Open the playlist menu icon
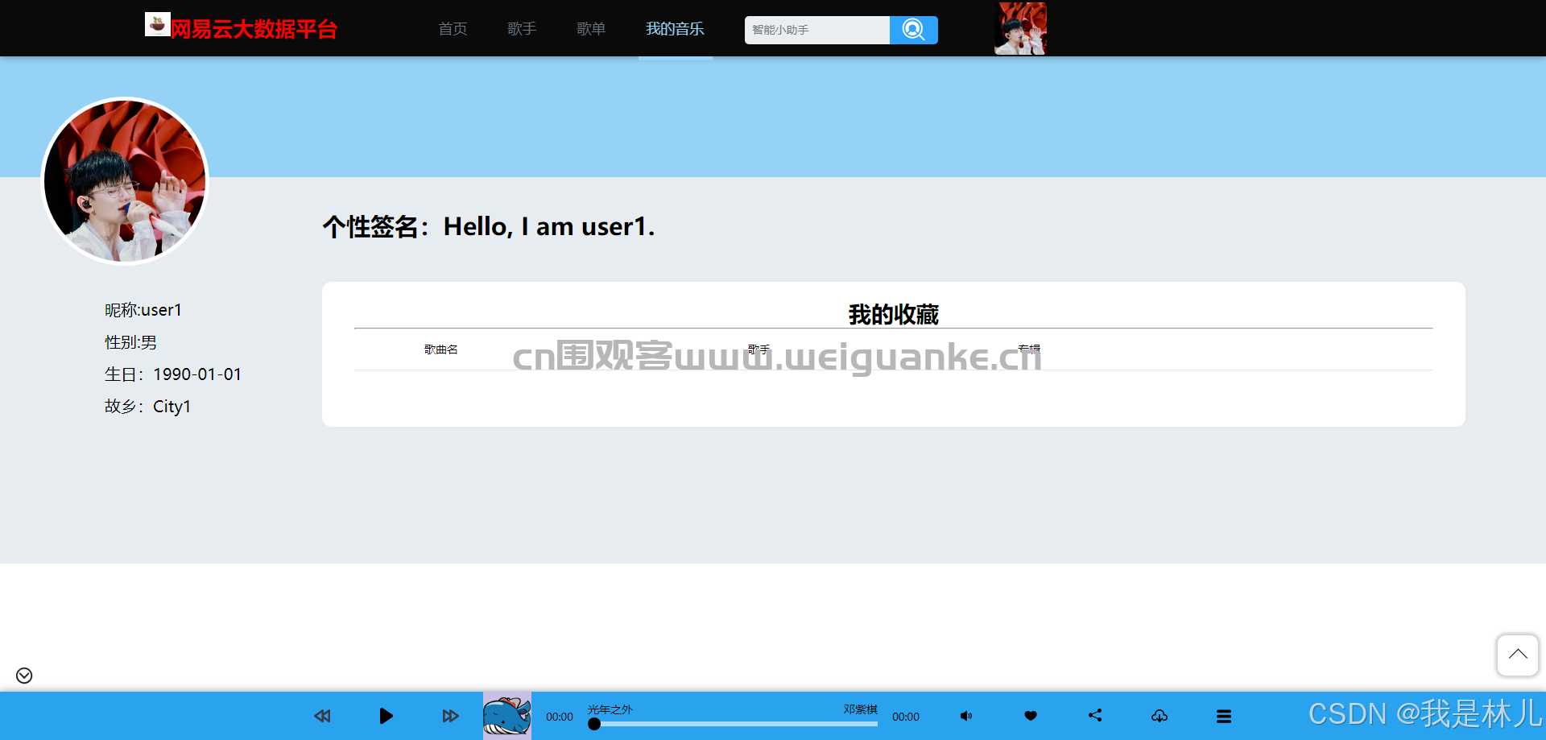This screenshot has width=1546, height=740. 1224,716
